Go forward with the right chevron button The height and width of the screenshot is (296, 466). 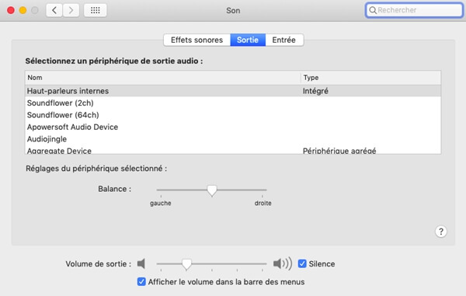(71, 10)
